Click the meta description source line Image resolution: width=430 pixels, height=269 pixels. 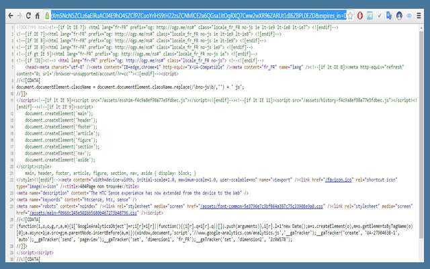pos(132,193)
